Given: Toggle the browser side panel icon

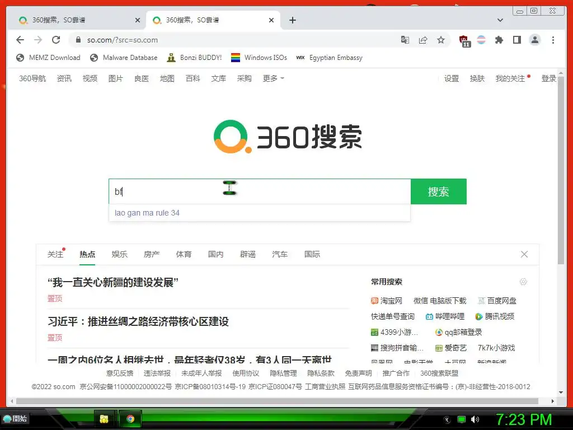Looking at the screenshot, I should [x=516, y=40].
